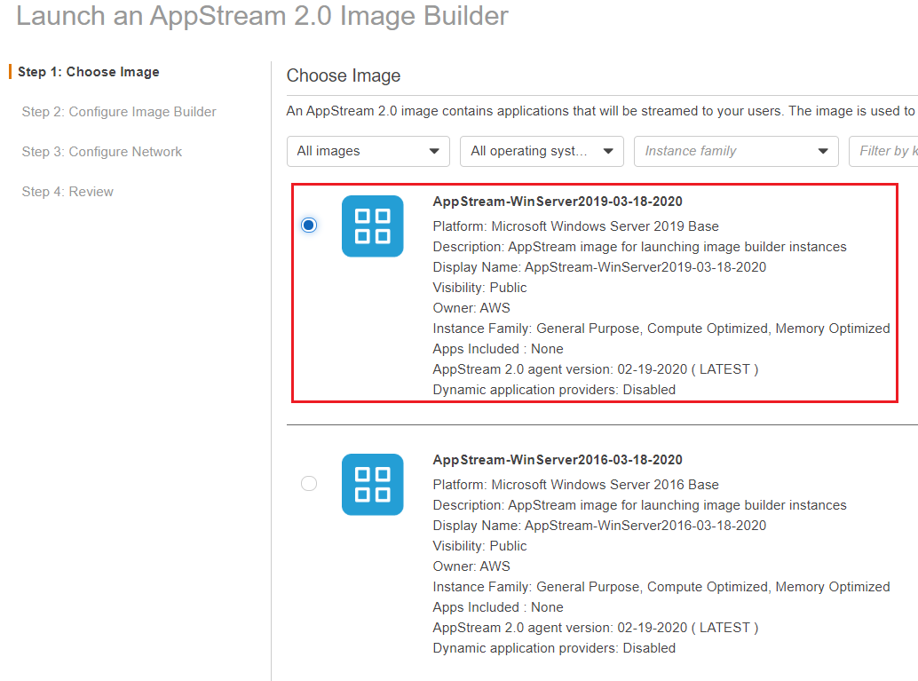The height and width of the screenshot is (681, 918).
Task: Select the AppStream-WinServer2019-03-18-2020 radio button
Action: tap(309, 225)
